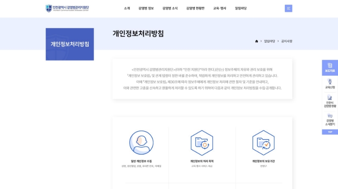
Task: Click the 일반 개인정보 수집 label
Action: pos(141,161)
